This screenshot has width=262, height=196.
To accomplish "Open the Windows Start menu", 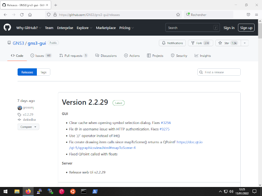I will tap(5, 191).
